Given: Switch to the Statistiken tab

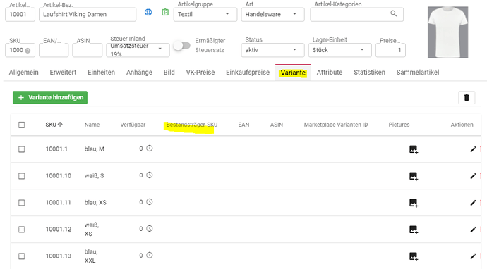Looking at the screenshot, I should [369, 73].
